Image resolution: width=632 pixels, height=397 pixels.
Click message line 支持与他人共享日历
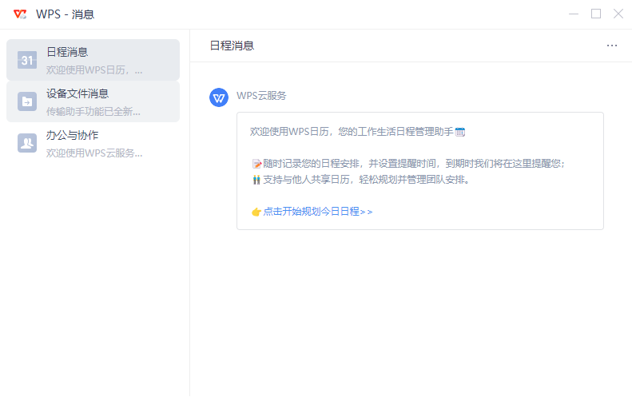(361, 180)
